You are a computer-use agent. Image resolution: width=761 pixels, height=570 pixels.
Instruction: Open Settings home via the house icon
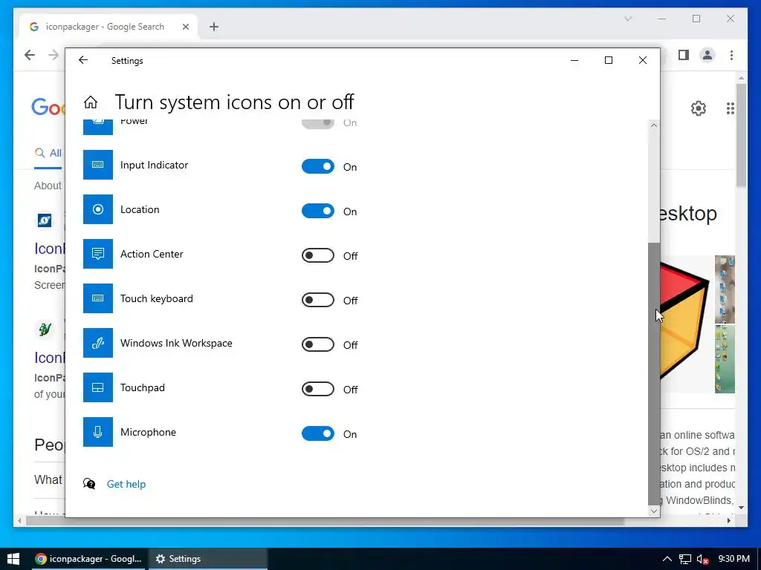90,102
